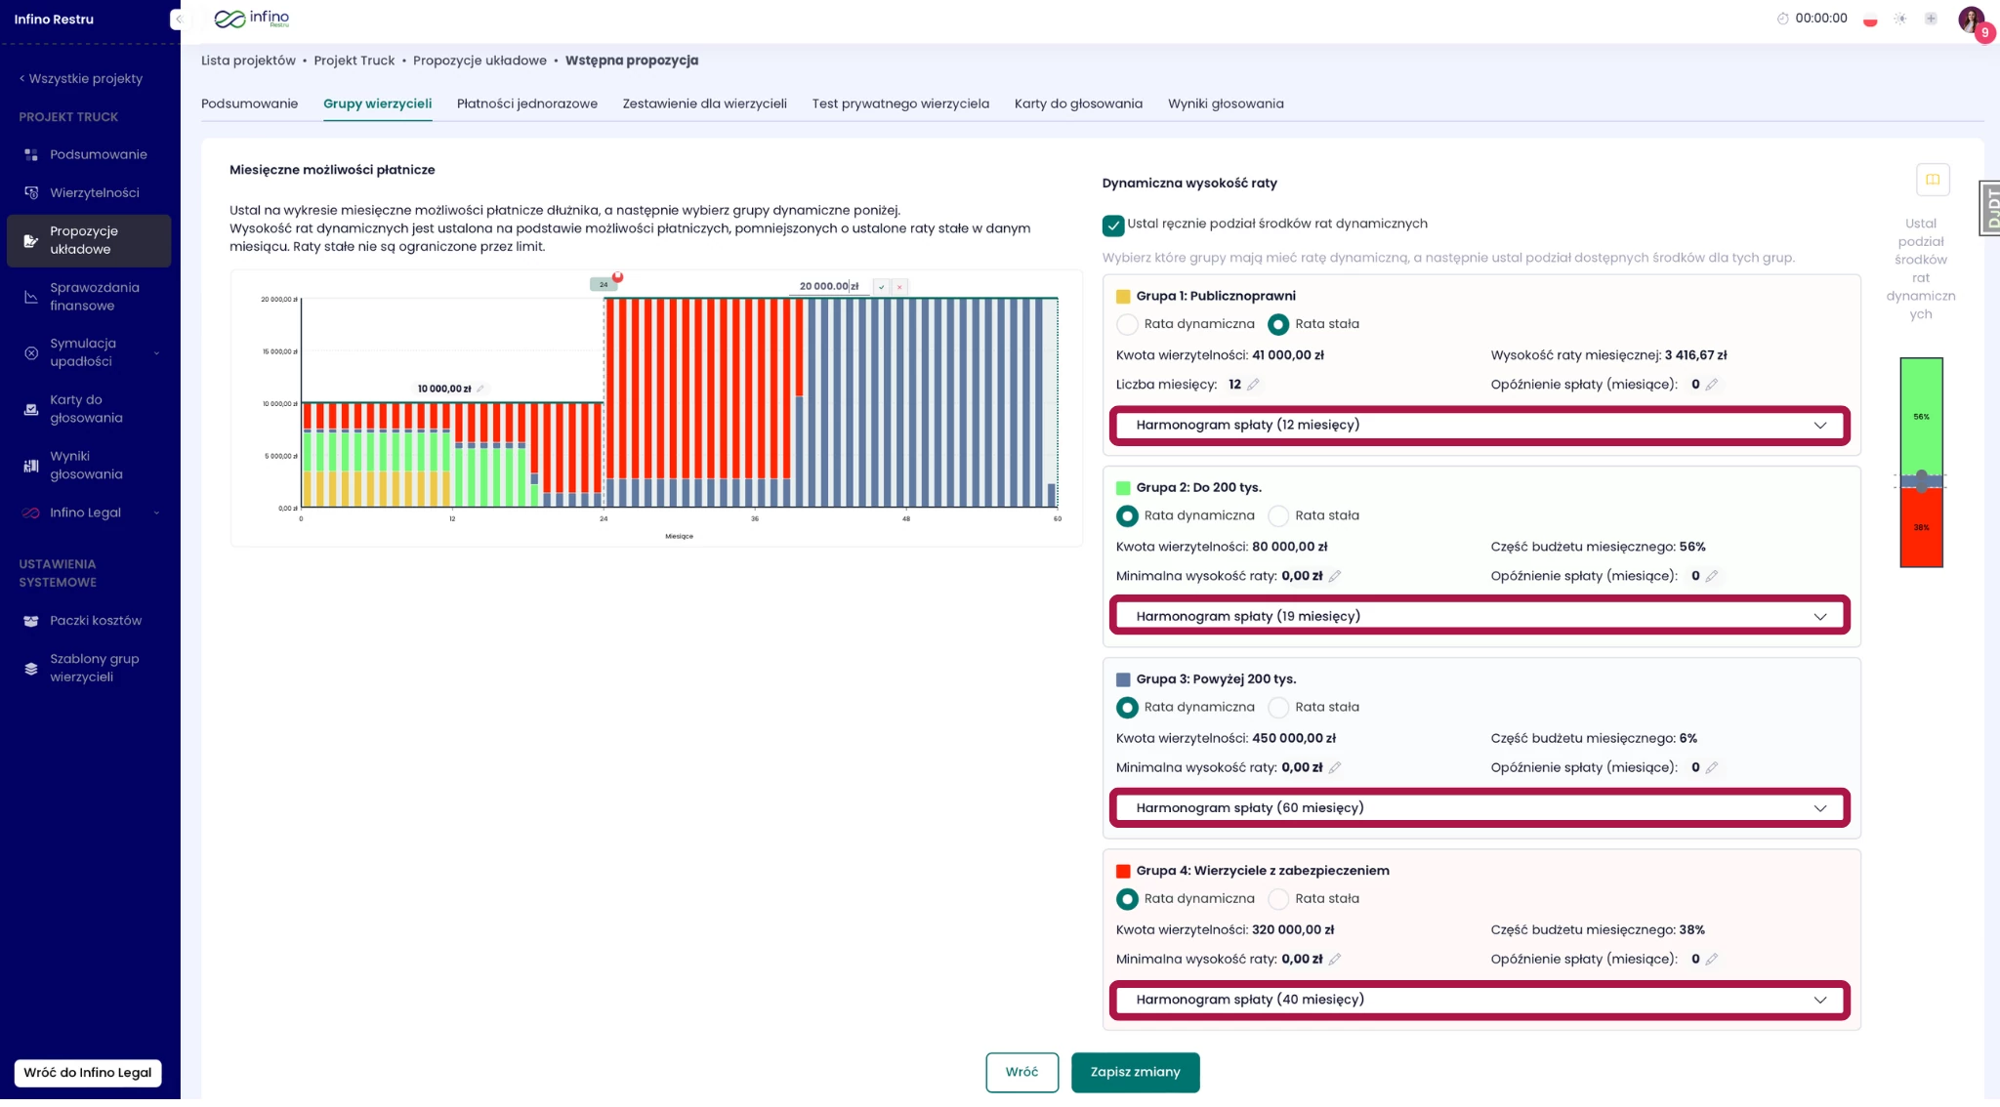
Task: Click pencil icon next to Liczba miesięcy
Action: point(1253,385)
